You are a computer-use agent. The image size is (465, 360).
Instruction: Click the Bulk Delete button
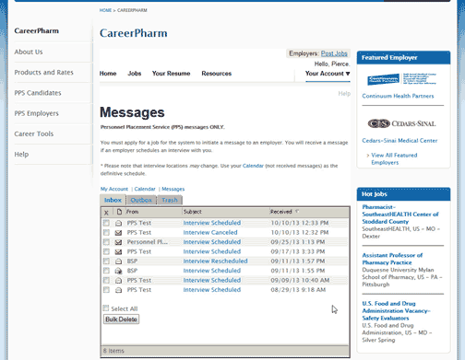[x=121, y=319]
